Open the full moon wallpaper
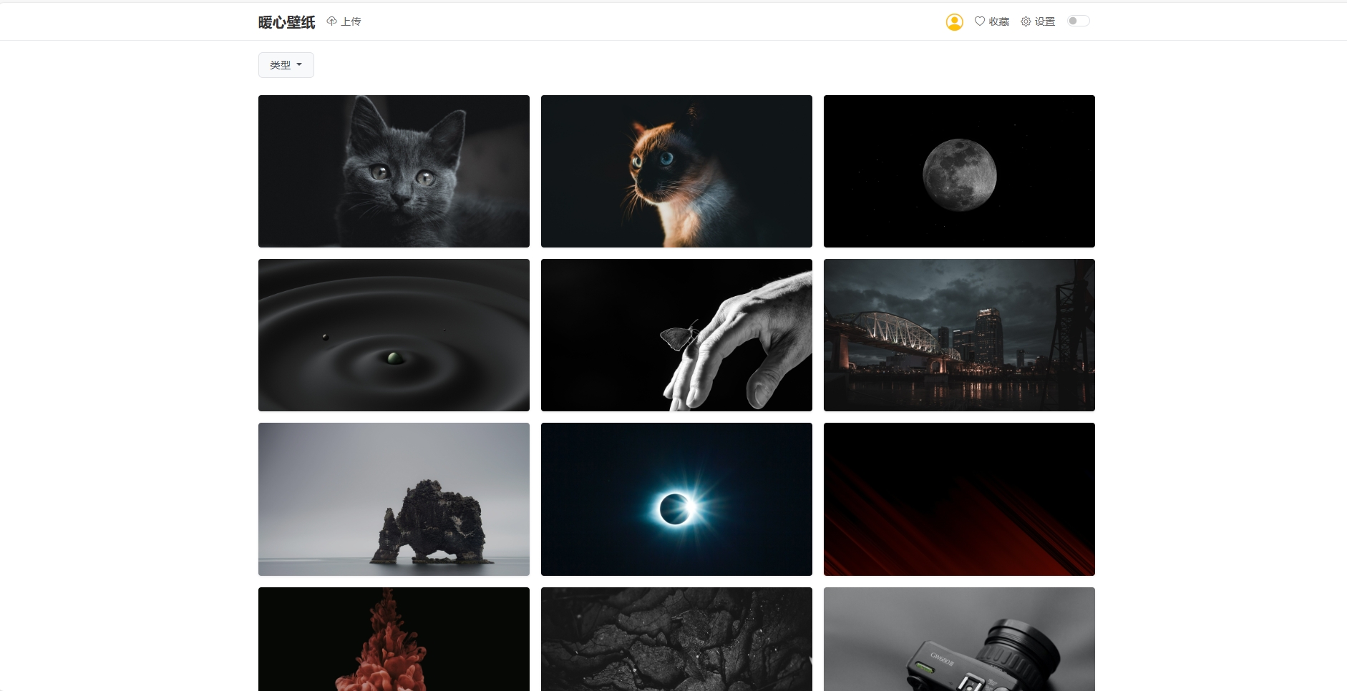Image resolution: width=1347 pixels, height=691 pixels. 959,171
